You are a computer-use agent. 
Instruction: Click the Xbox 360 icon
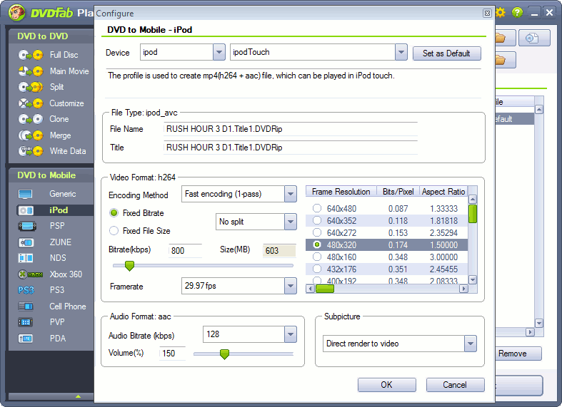point(26,274)
